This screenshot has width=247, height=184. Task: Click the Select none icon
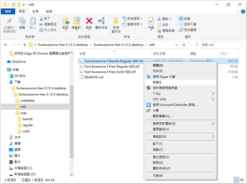click(x=181, y=24)
